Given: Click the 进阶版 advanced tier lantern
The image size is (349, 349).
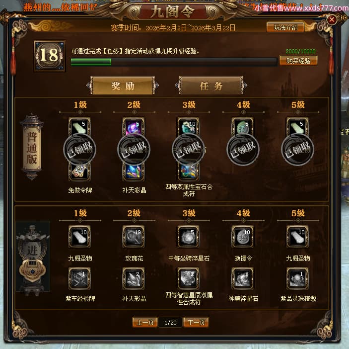Looking at the screenshot, I should [x=33, y=257].
